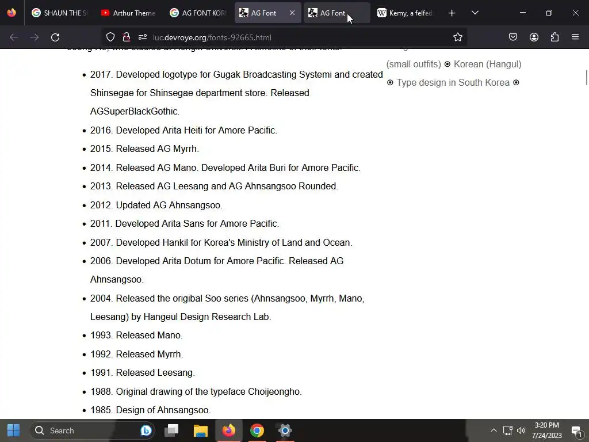589x442 pixels.
Task: Click the text '1992. Released Myrrh.'
Action: pyautogui.click(x=137, y=355)
